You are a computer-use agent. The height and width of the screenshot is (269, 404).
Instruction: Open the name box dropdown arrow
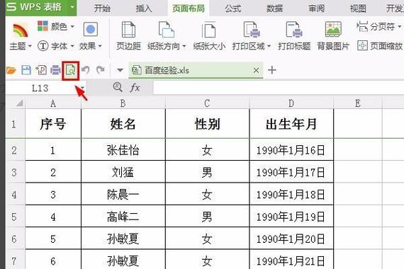(x=82, y=88)
